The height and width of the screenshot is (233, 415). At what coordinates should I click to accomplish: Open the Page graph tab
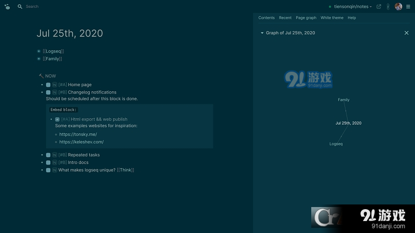click(x=306, y=18)
